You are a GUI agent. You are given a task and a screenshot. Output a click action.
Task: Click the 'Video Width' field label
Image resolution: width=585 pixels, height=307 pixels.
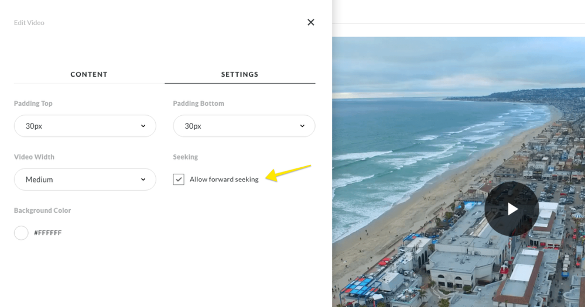coord(34,157)
